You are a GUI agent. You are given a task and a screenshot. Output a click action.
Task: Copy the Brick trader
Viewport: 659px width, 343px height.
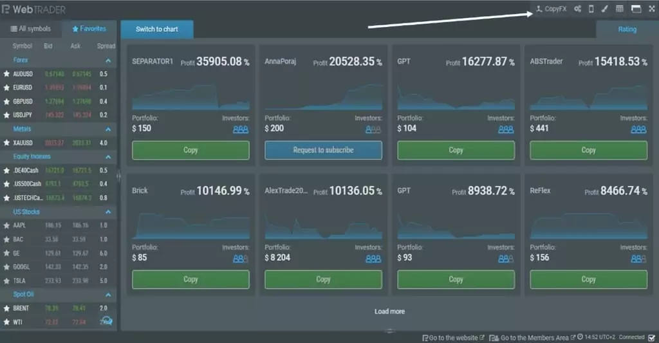tap(190, 279)
